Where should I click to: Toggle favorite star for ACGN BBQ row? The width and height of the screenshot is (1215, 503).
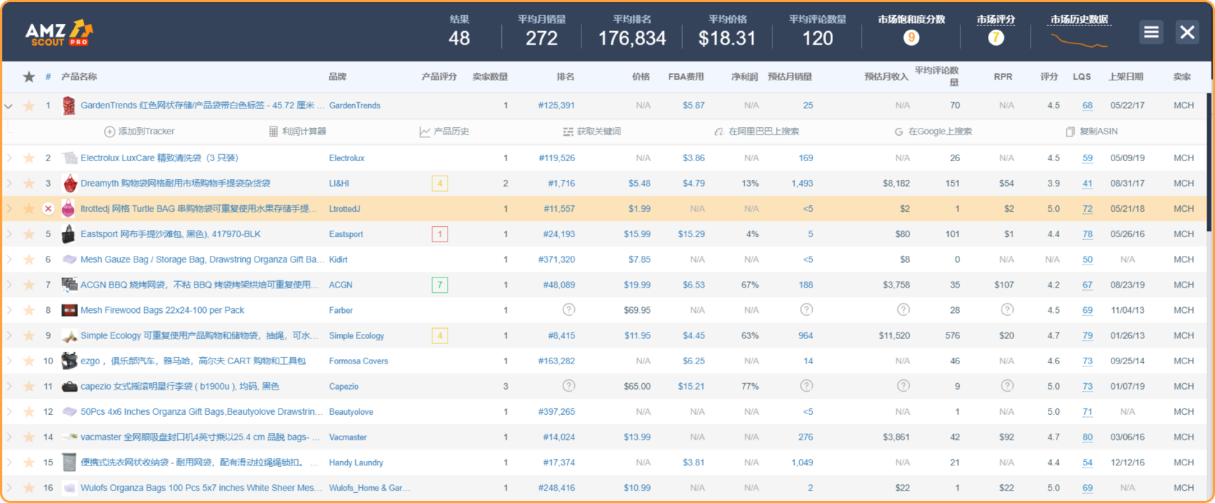(29, 285)
